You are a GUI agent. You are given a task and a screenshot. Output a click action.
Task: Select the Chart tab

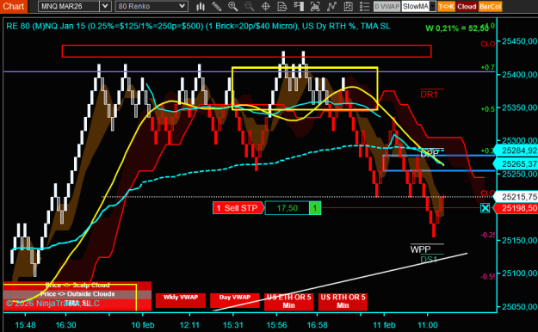[14, 6]
